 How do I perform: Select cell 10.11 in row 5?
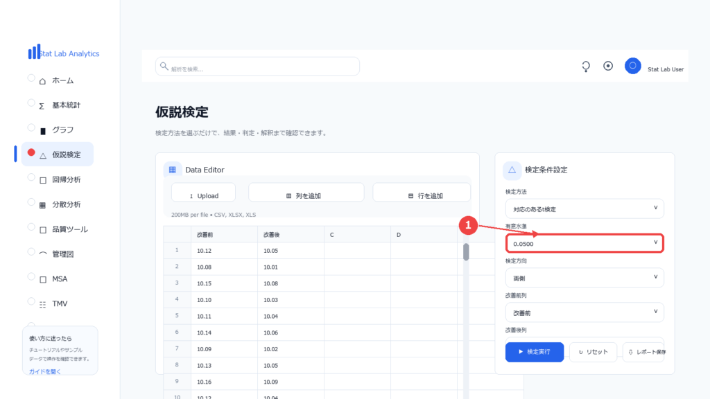point(224,316)
